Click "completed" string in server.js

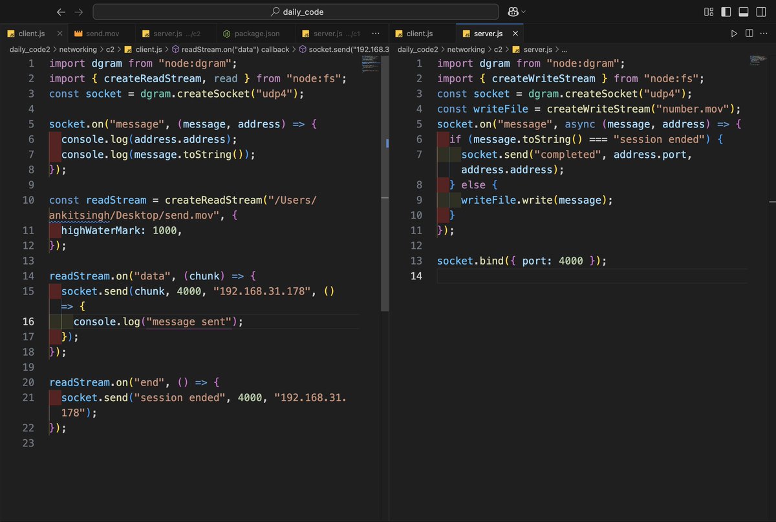tap(566, 155)
